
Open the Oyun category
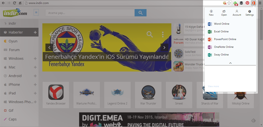tap(19, 41)
